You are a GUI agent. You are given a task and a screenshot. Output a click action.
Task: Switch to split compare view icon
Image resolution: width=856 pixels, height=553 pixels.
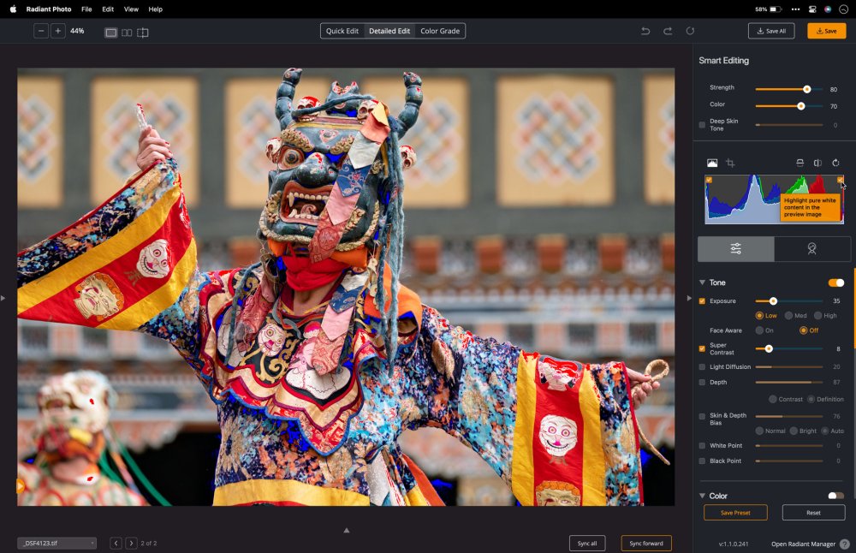(x=127, y=32)
